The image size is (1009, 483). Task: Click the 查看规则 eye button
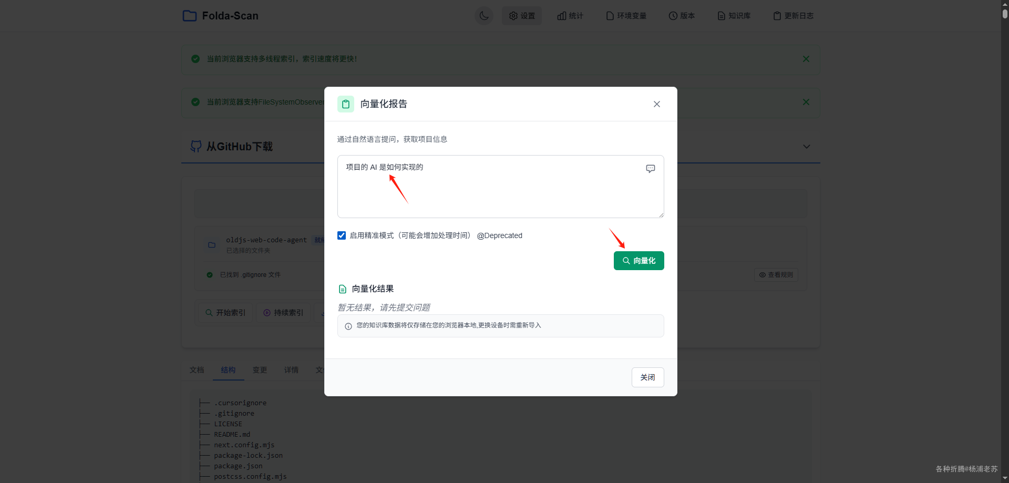[776, 275]
